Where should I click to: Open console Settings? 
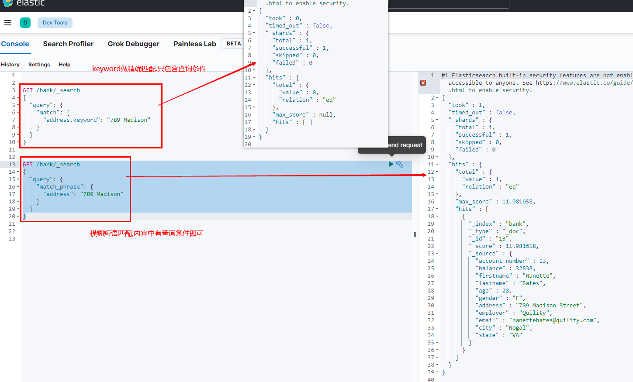click(x=39, y=65)
